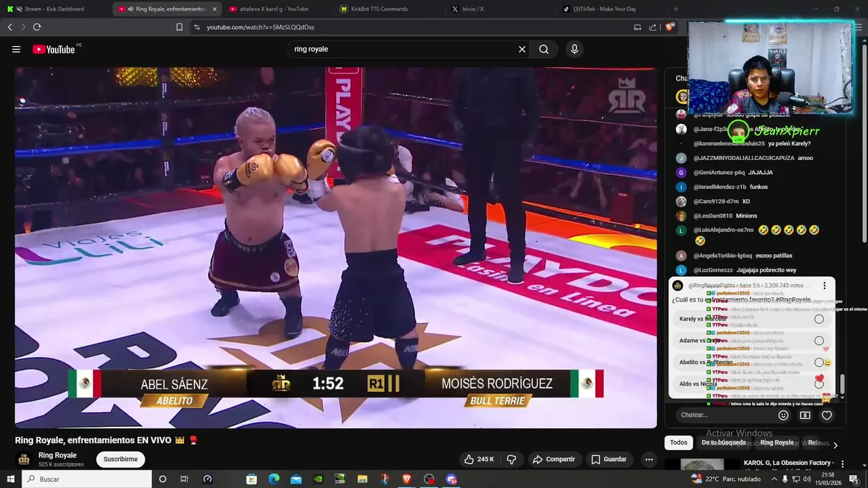Open the weather 22°C Parc. nublado widget
Image resolution: width=868 pixels, height=488 pixels.
click(726, 479)
